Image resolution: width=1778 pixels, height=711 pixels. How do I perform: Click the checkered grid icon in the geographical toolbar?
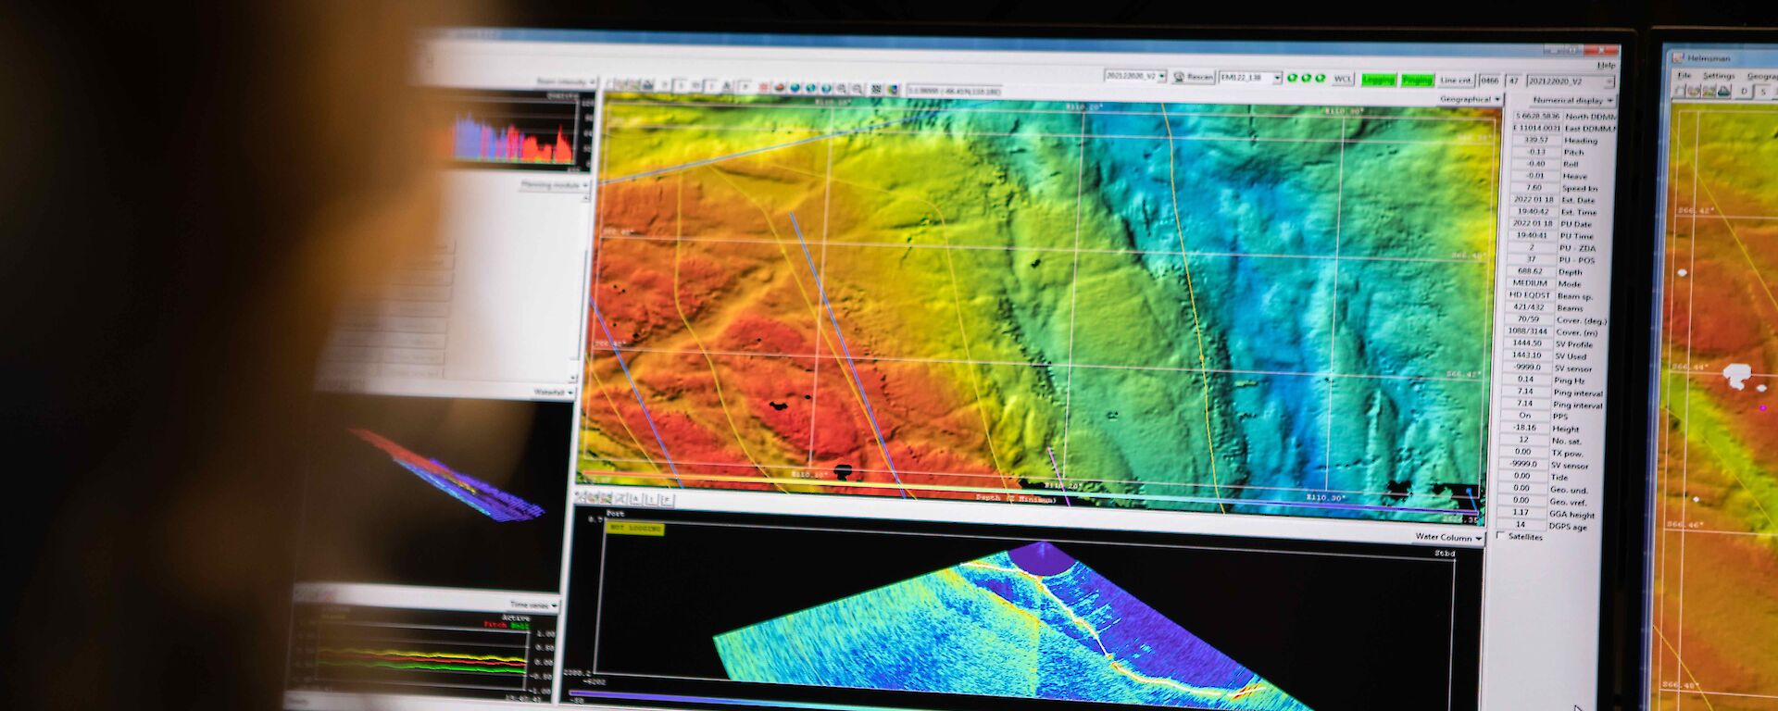tap(875, 90)
